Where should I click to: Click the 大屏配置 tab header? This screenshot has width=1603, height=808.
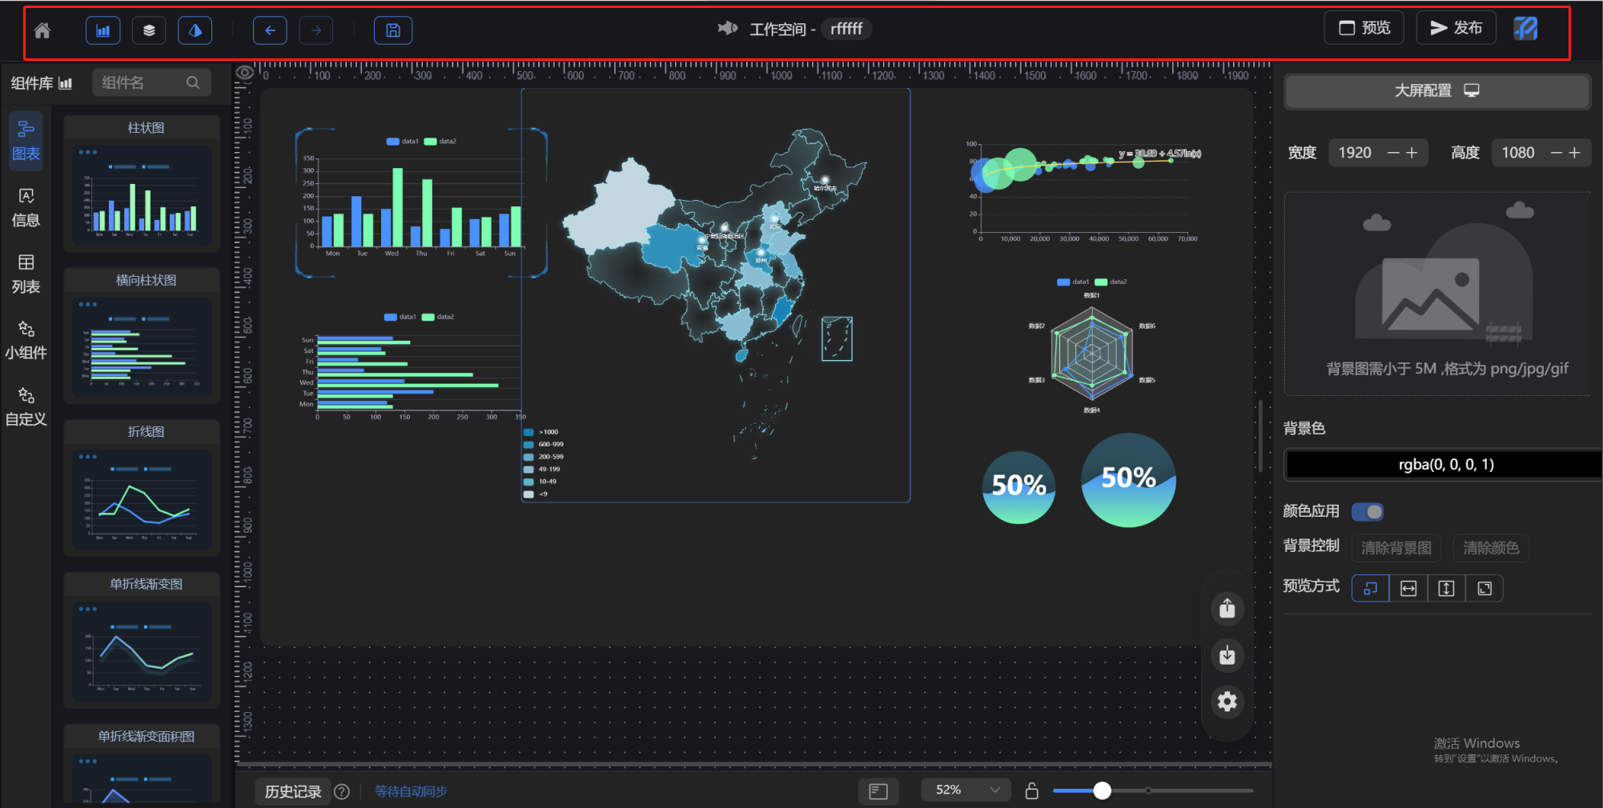(1436, 91)
